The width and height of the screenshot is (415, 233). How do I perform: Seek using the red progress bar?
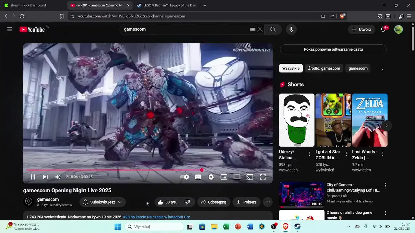(148, 170)
